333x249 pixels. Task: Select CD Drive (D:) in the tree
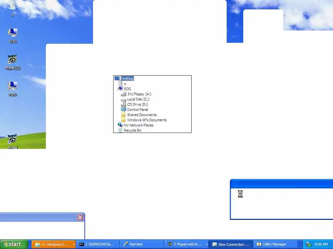[138, 104]
